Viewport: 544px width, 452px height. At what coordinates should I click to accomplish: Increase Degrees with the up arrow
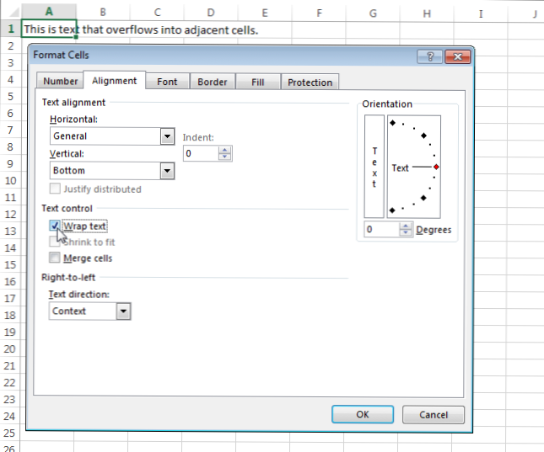pyautogui.click(x=406, y=226)
